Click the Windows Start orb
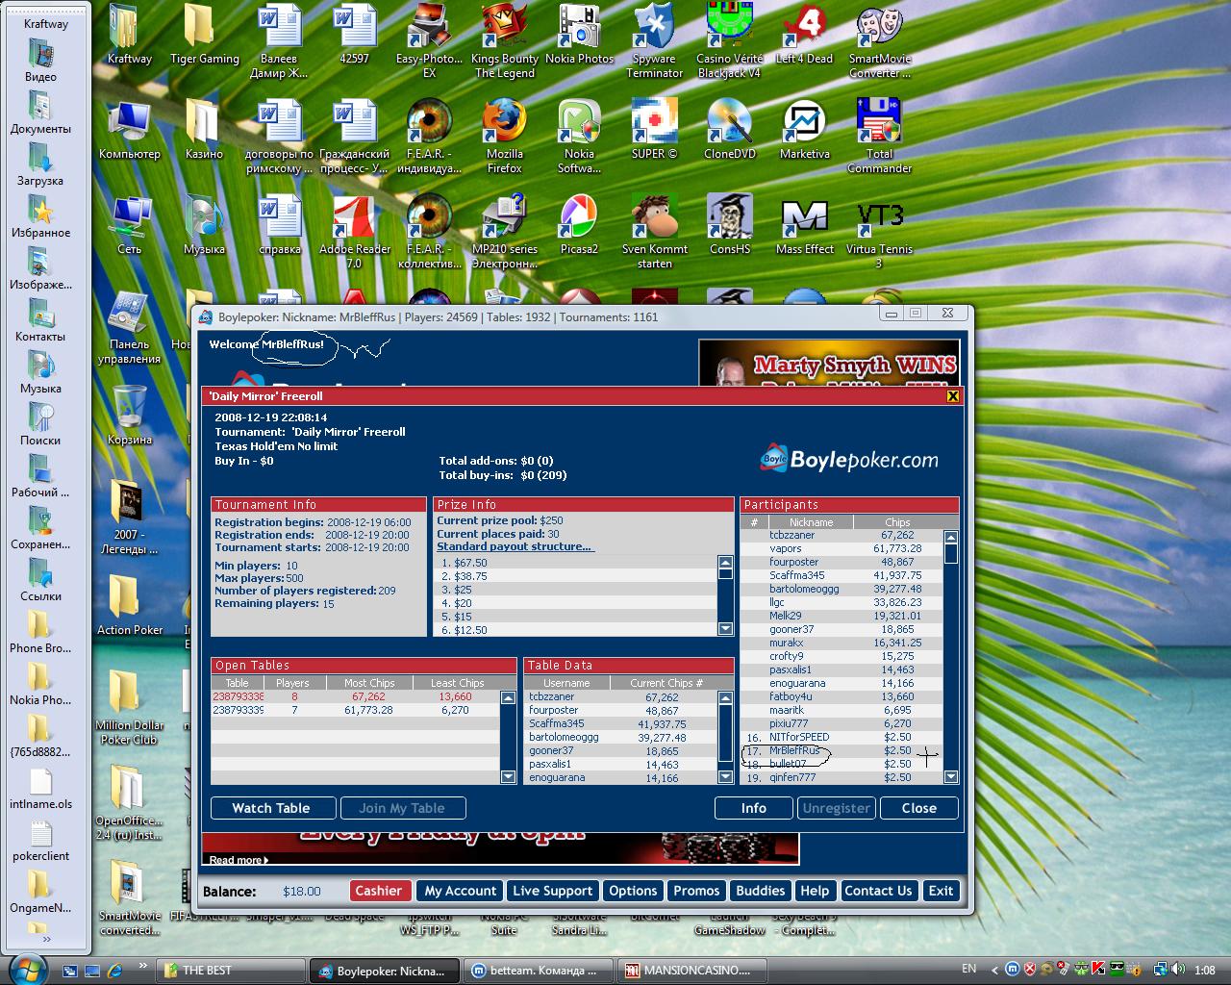Screen dimensions: 1231x985 [26, 968]
